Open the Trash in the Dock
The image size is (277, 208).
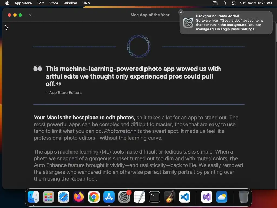pos(244,197)
